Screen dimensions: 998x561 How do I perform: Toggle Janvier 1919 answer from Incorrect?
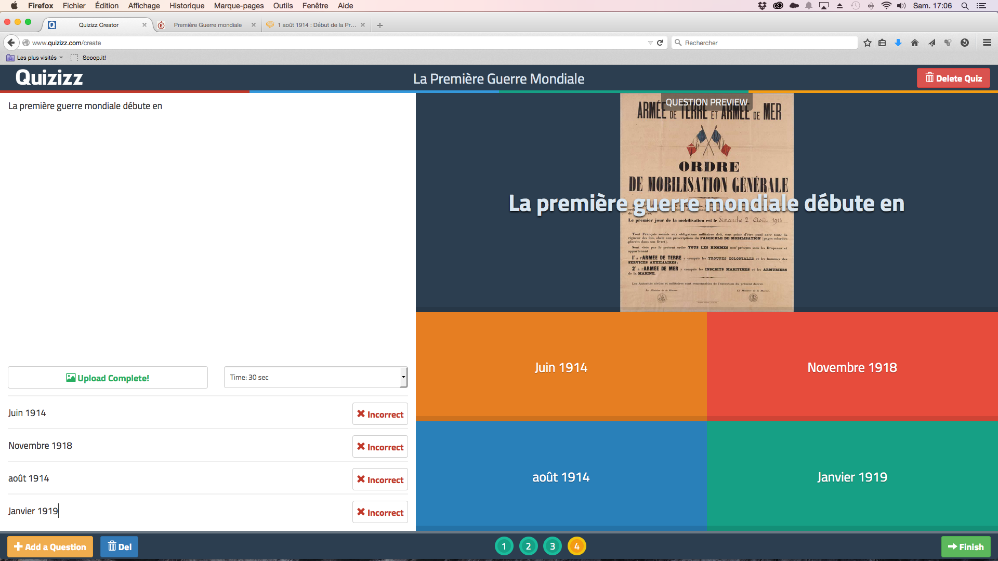coord(380,512)
